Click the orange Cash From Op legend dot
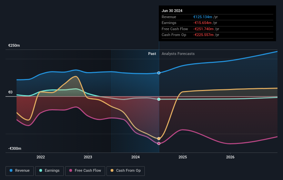The width and height of the screenshot is (283, 180). pos(112,170)
